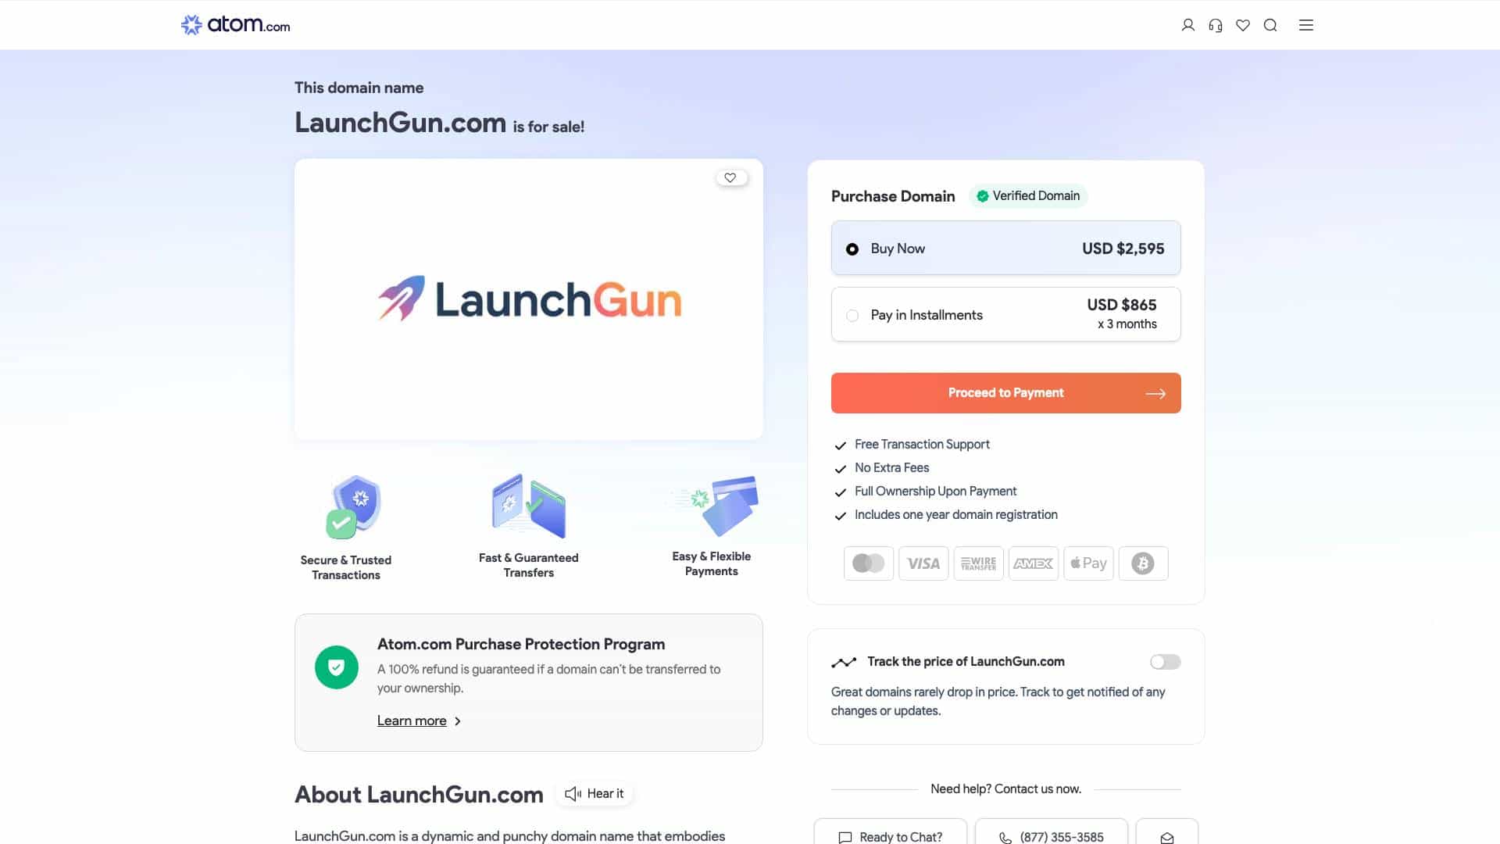The image size is (1500, 844).
Task: Click the Secure & Trusted Transactions shield icon
Action: (353, 506)
